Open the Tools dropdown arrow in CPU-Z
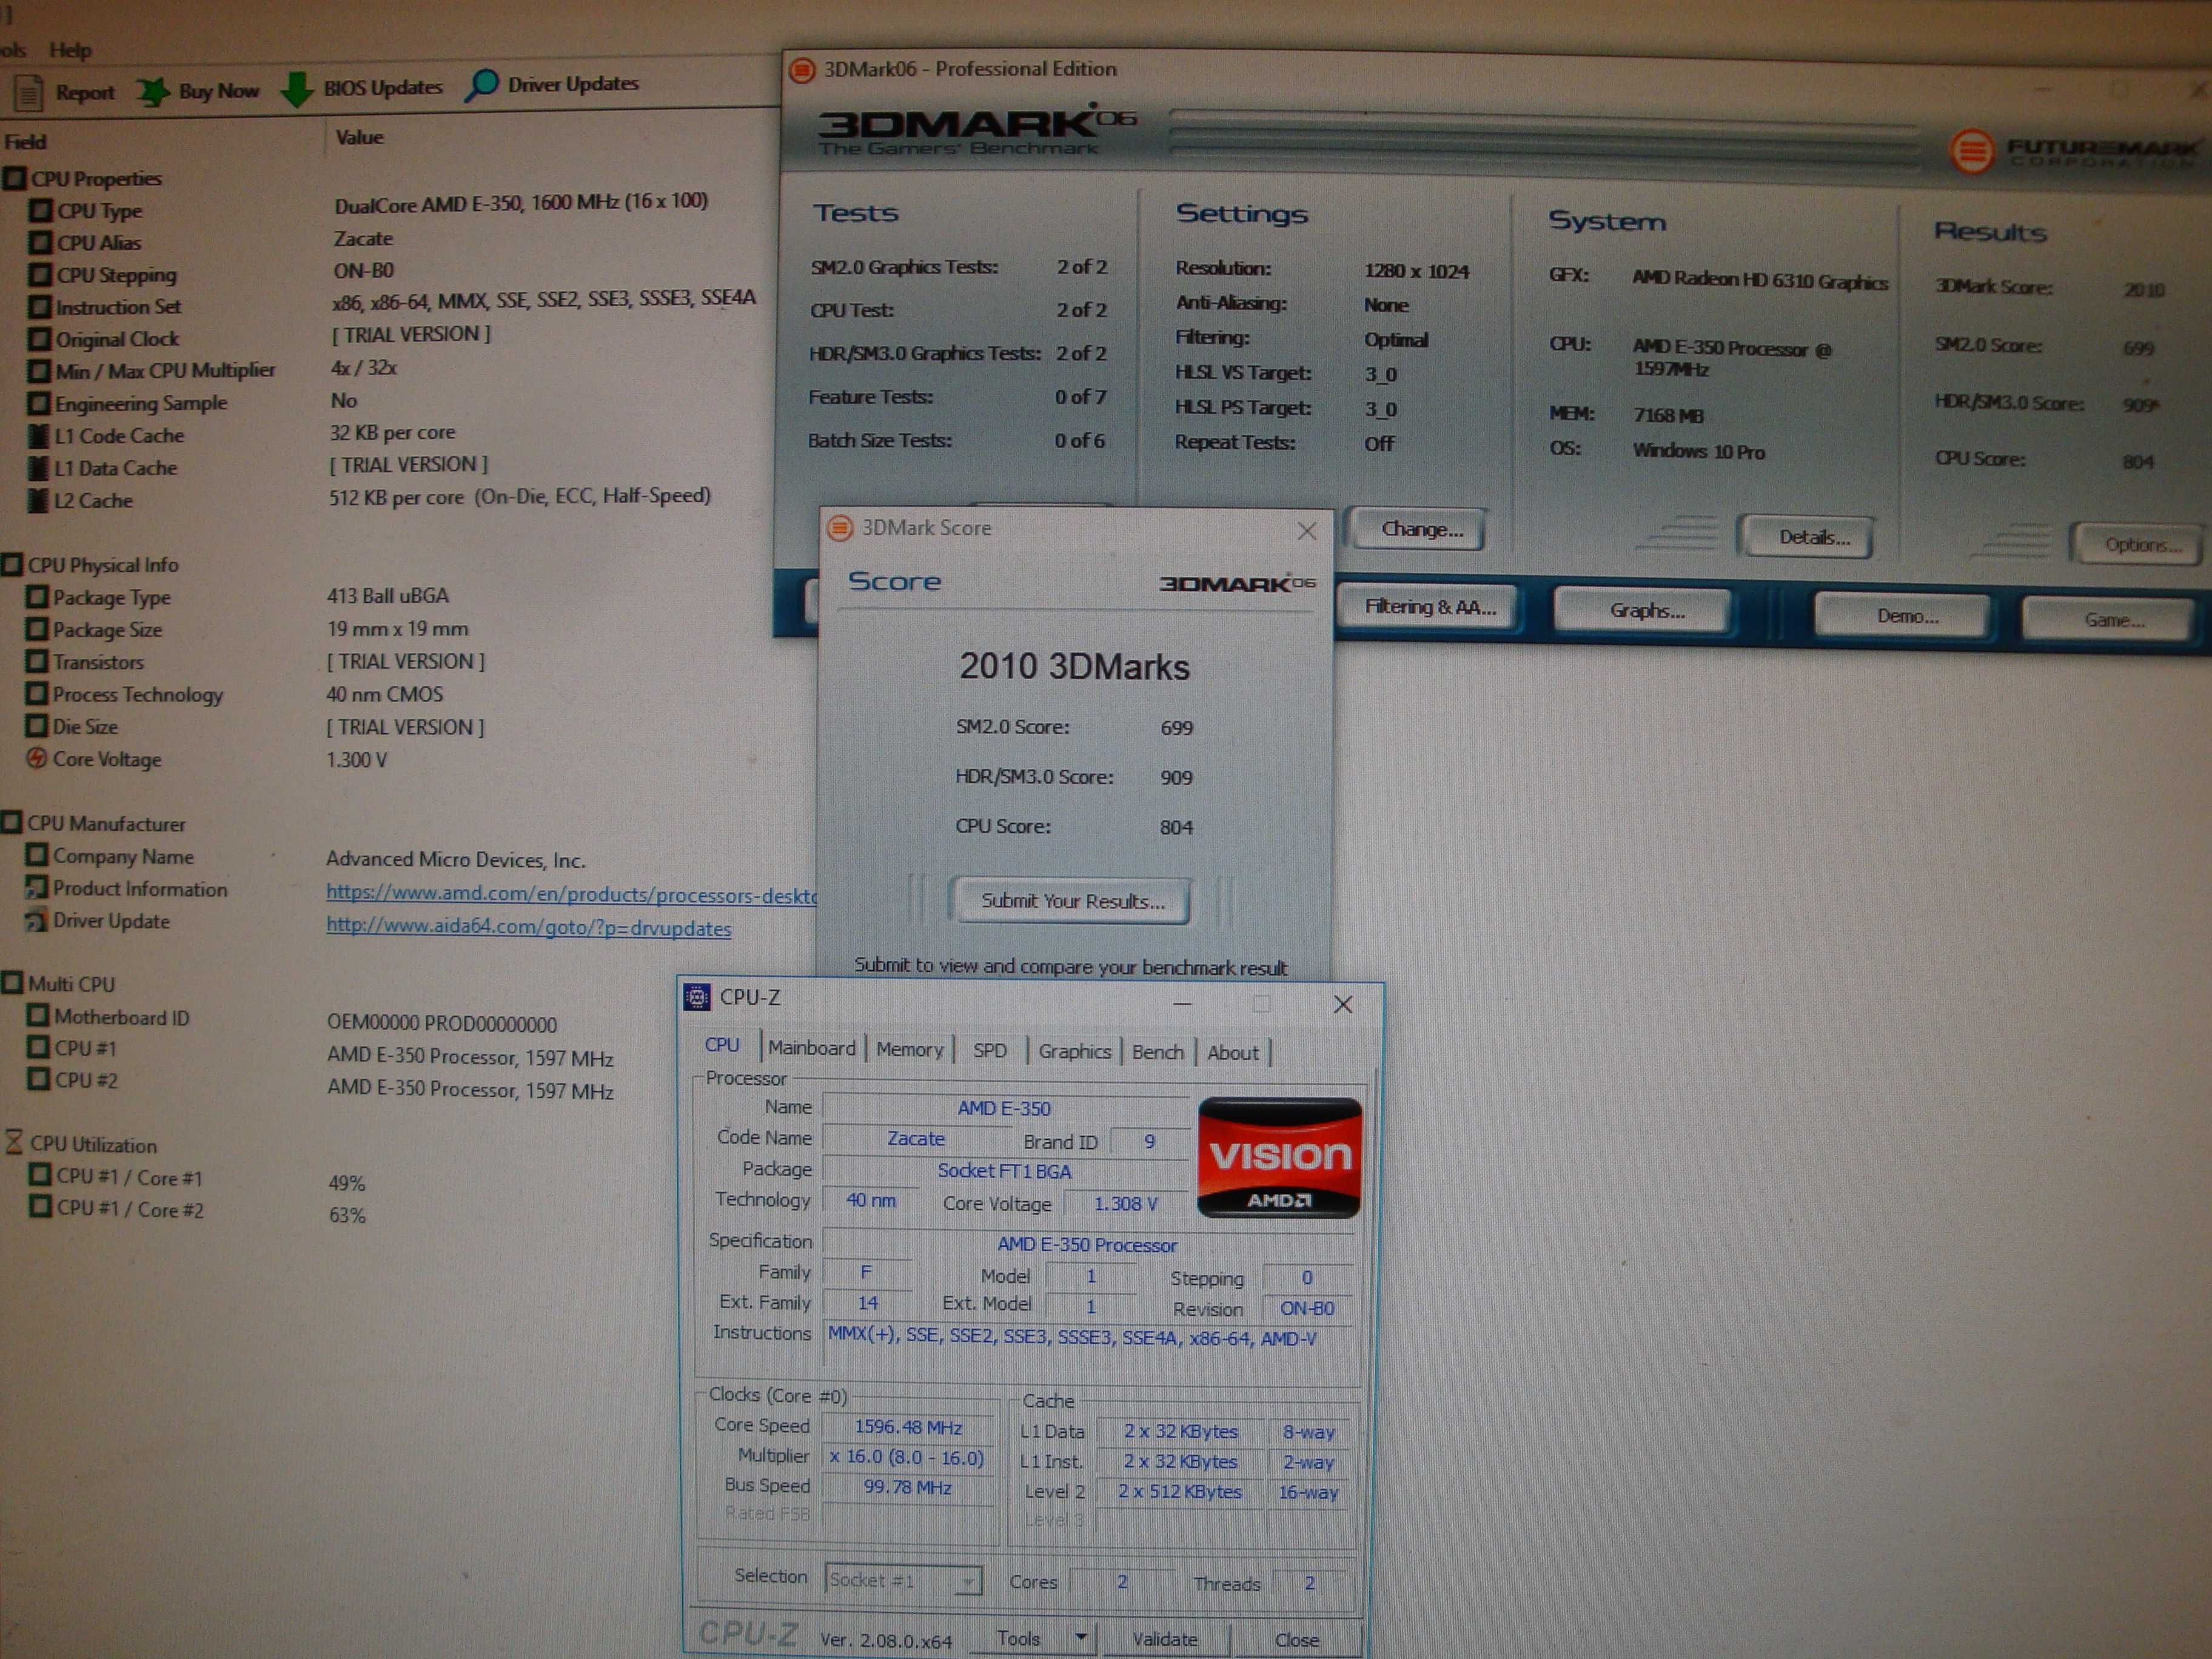Screen dimensions: 2212x1659 pyautogui.click(x=1080, y=1638)
